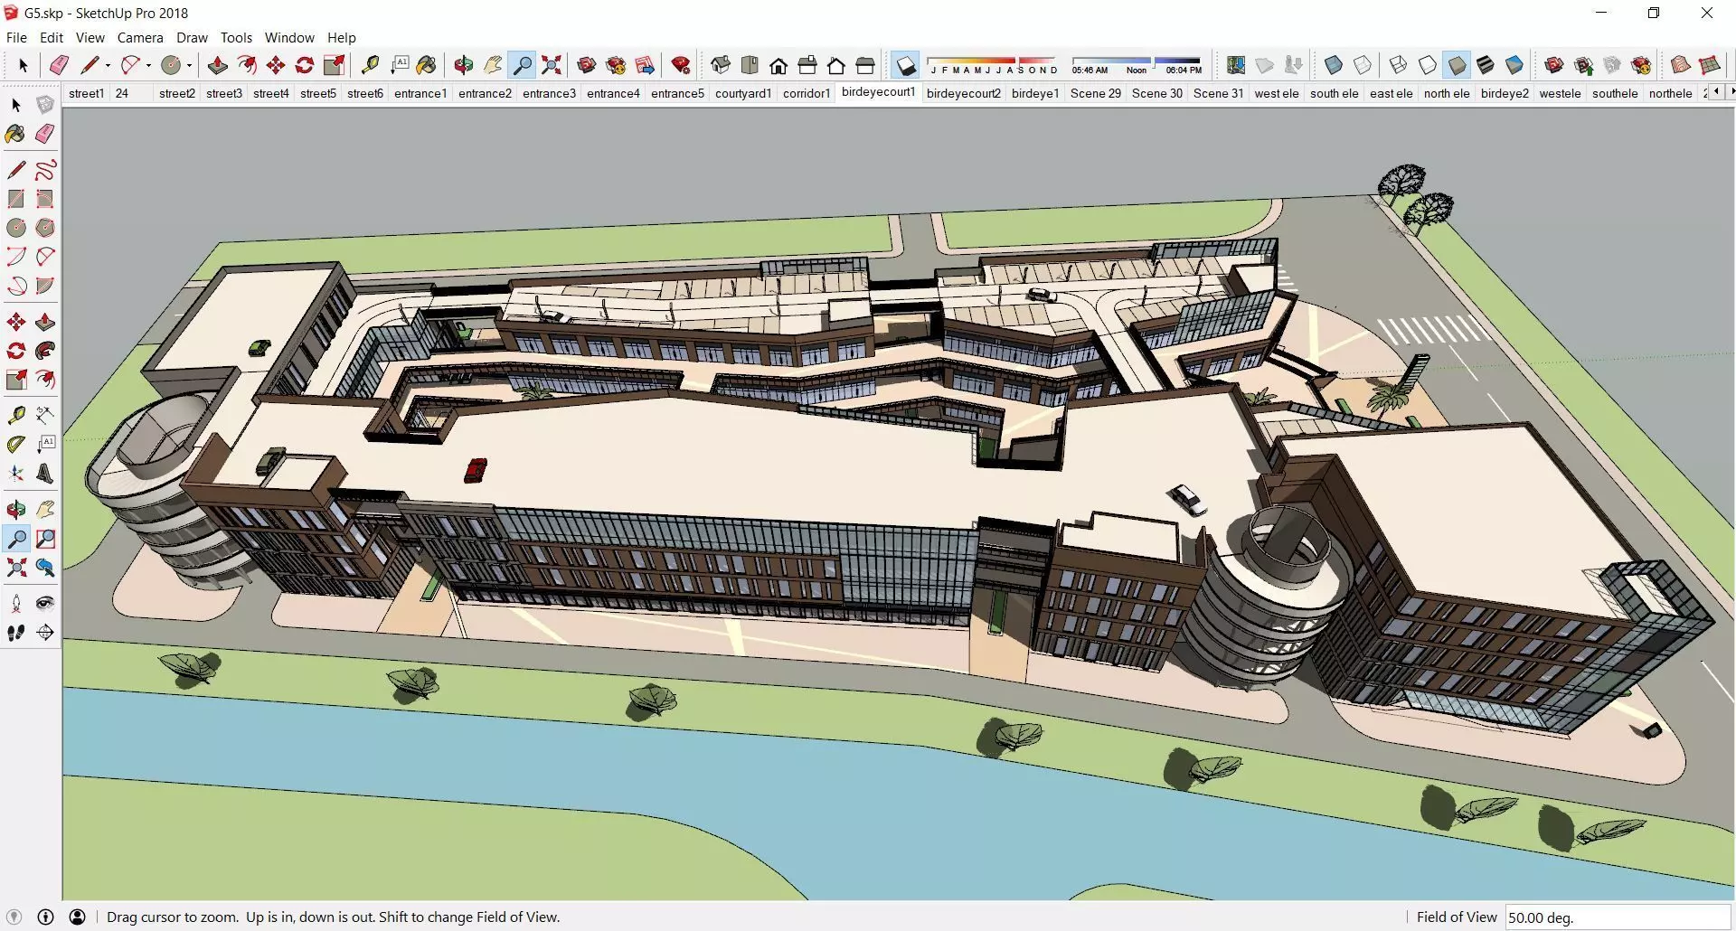Select the Rectangle tool in left toolbar
Image resolution: width=1736 pixels, height=931 pixels.
[x=16, y=199]
